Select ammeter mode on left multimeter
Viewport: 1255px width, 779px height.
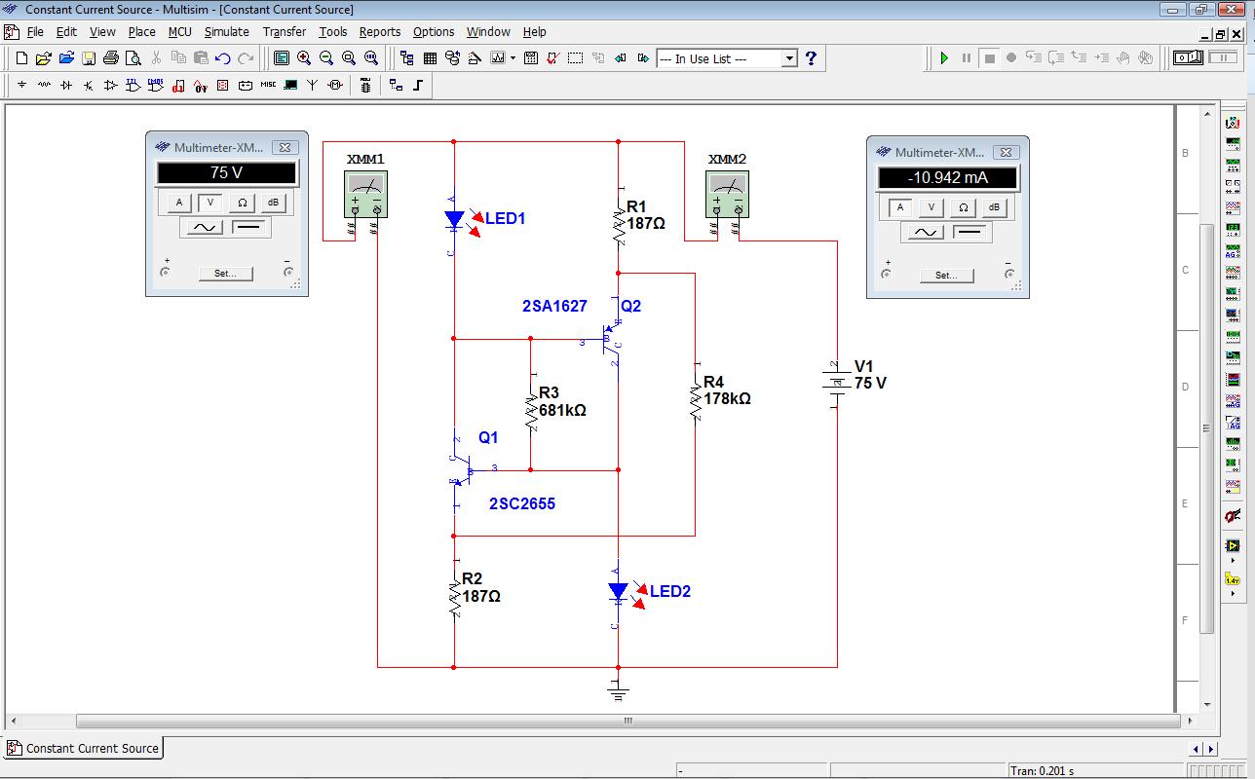pyautogui.click(x=178, y=203)
